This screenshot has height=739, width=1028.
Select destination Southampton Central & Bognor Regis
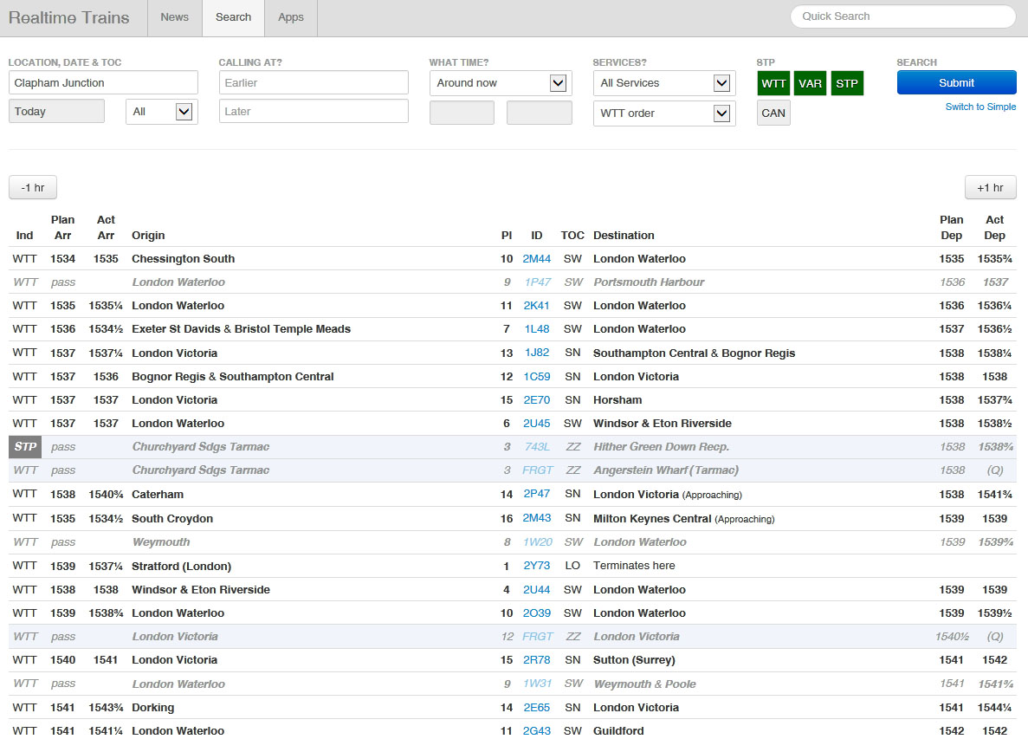point(695,353)
